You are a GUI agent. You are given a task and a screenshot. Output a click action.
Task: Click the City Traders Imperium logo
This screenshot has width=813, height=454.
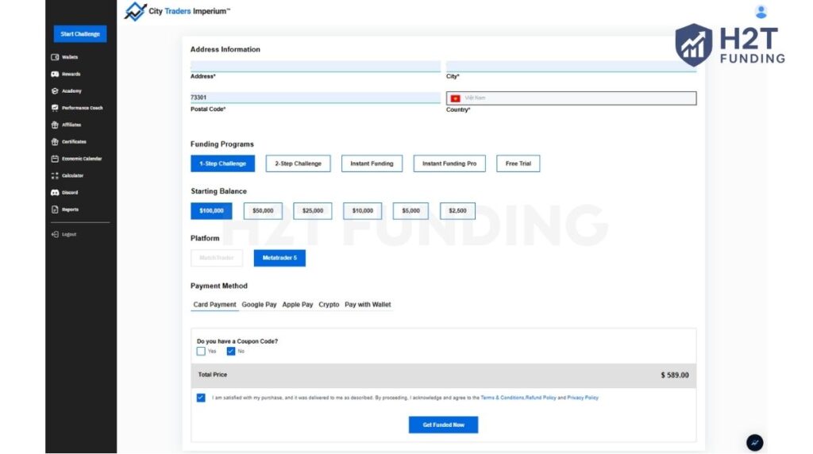point(177,11)
